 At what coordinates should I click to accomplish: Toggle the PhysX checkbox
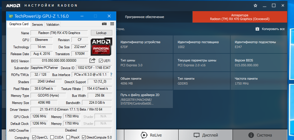pos(68,137)
